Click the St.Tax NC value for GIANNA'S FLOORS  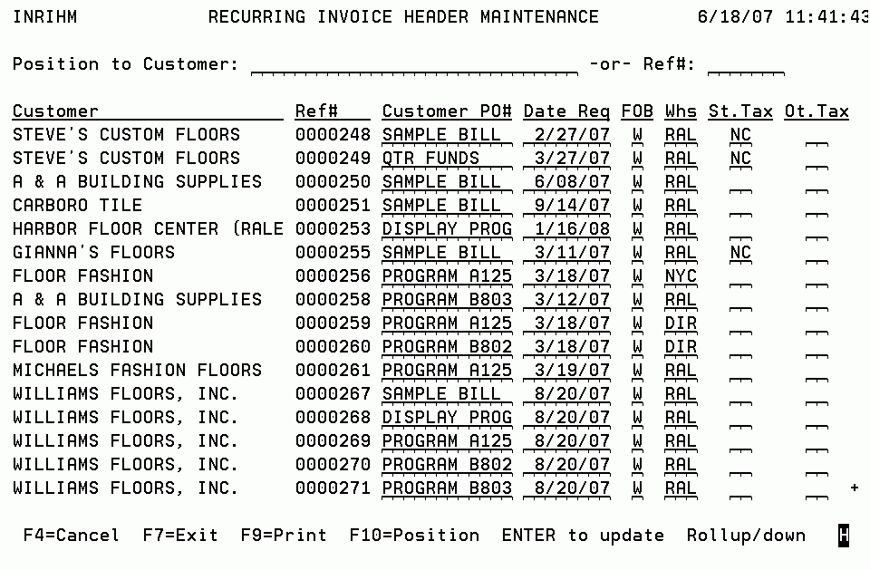(739, 252)
